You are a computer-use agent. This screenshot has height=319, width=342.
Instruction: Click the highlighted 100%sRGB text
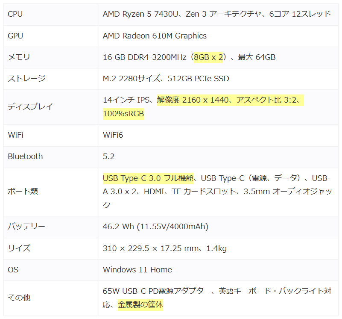point(123,113)
